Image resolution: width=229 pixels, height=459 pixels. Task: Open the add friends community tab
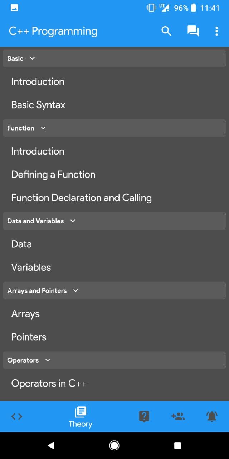coord(178,416)
